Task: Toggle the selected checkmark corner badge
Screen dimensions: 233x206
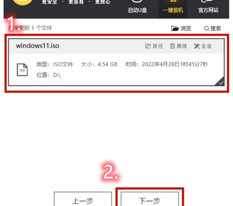Action: click(221, 82)
